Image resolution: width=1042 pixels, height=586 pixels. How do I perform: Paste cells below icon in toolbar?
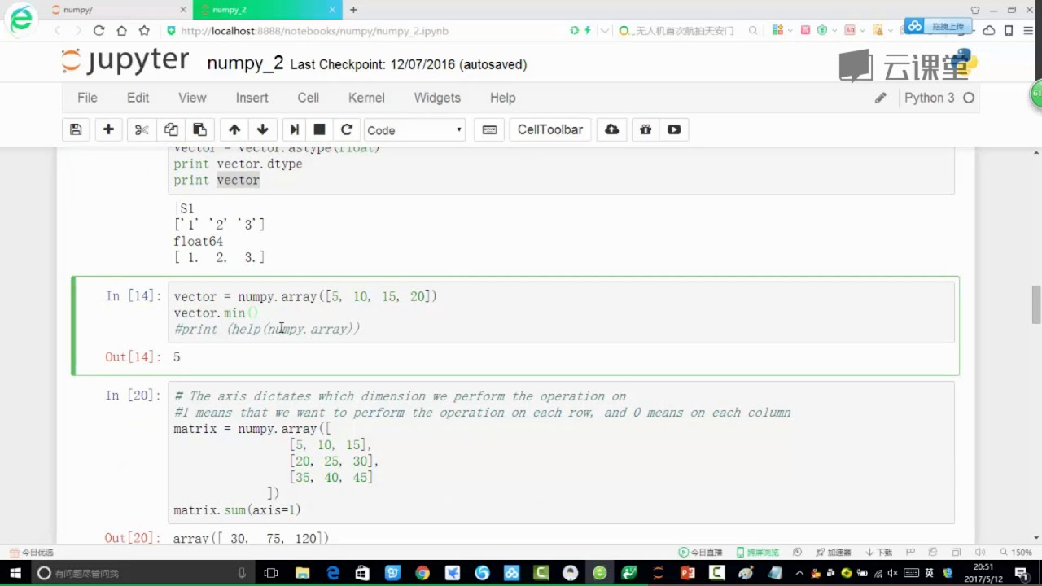pos(199,129)
